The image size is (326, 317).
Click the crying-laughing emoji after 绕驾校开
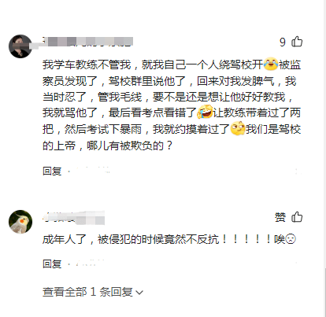tap(271, 64)
